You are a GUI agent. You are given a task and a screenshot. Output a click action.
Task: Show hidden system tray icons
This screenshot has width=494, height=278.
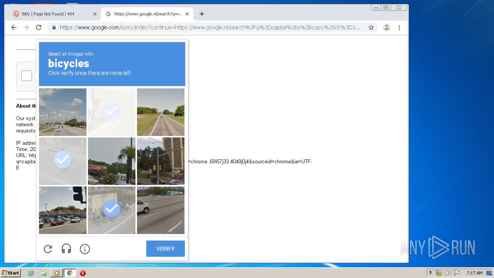(x=431, y=273)
